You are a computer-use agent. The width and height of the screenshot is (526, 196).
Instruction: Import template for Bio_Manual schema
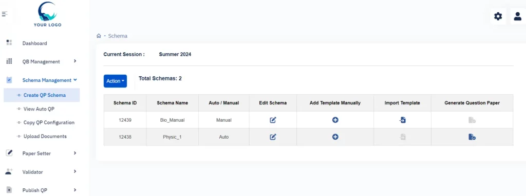click(x=403, y=120)
